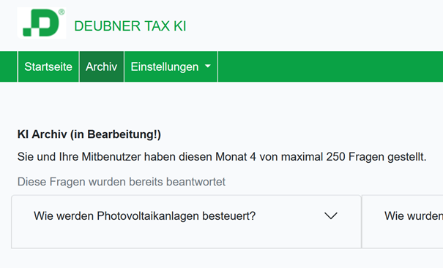Viewport: 443px width, 268px height.
Task: Click the Deubner green D logo
Action: (x=42, y=23)
